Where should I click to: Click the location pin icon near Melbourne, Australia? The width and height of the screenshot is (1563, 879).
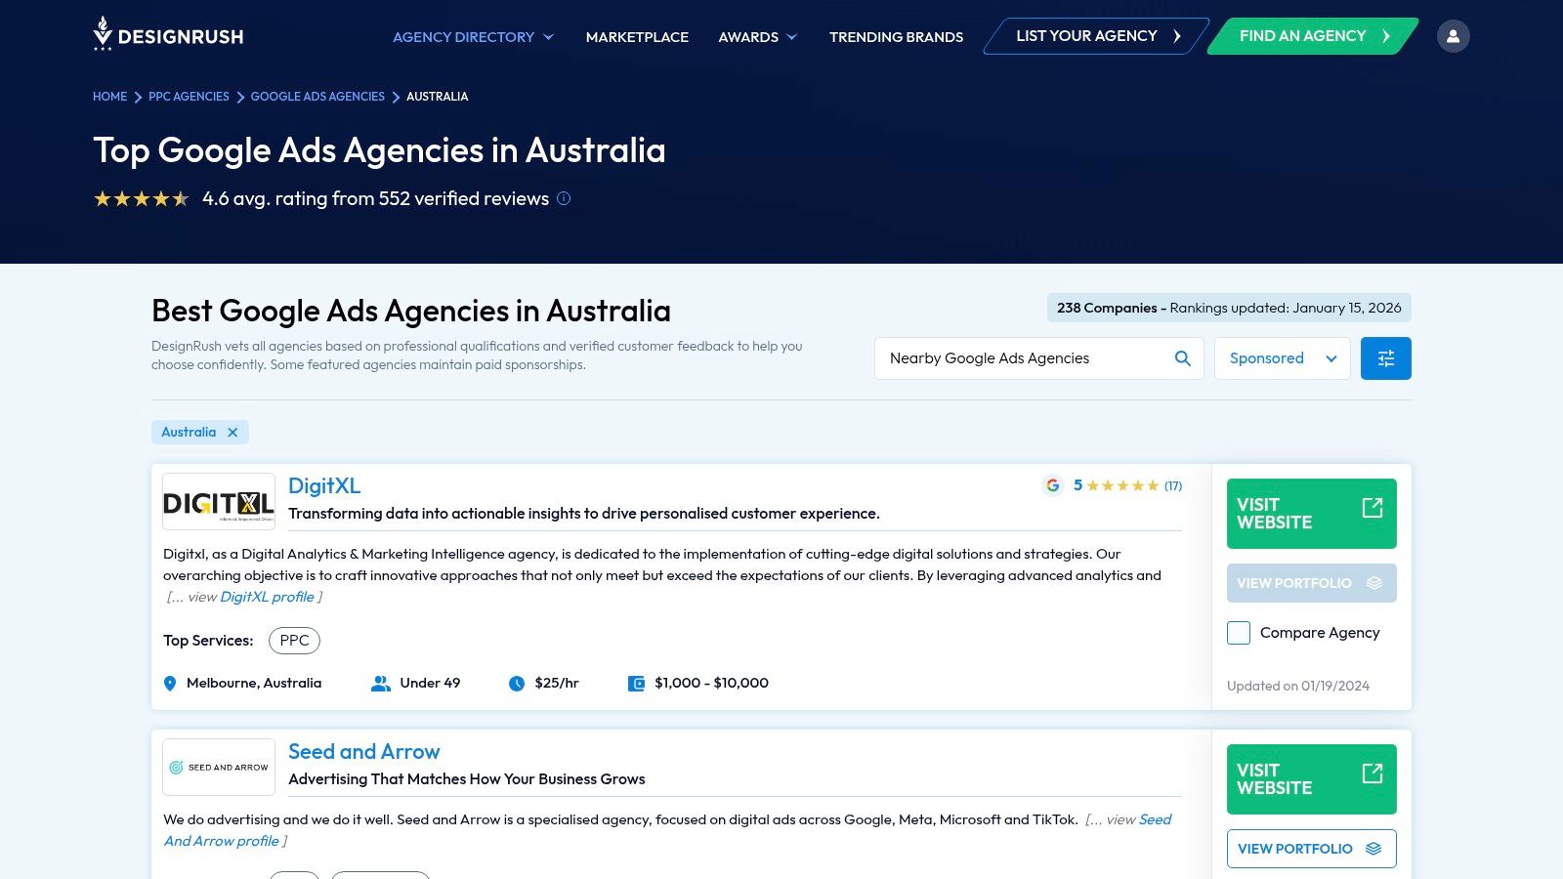pyautogui.click(x=170, y=683)
